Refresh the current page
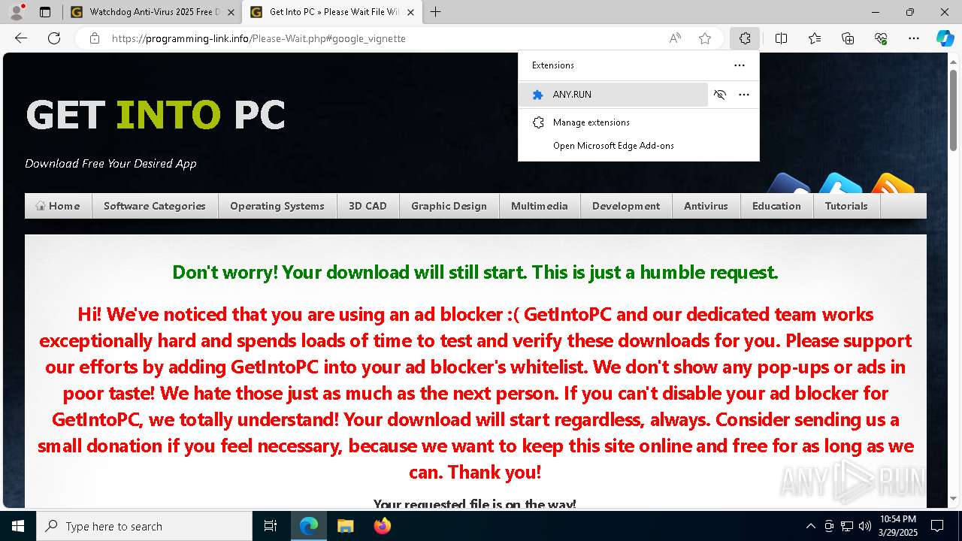962x541 pixels. pos(54,38)
